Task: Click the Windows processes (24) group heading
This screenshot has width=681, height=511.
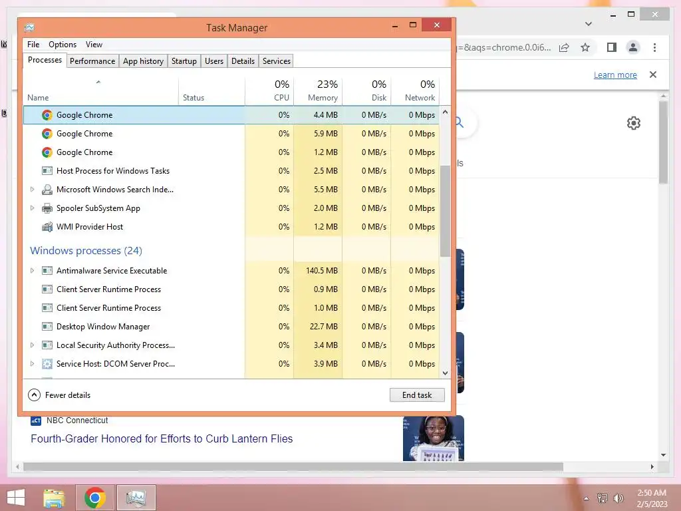Action: click(x=86, y=251)
